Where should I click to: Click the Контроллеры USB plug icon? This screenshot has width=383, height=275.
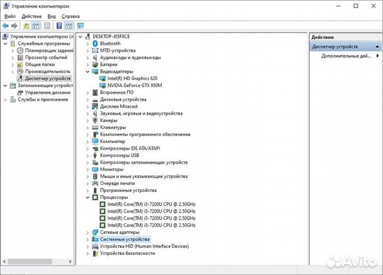point(95,156)
